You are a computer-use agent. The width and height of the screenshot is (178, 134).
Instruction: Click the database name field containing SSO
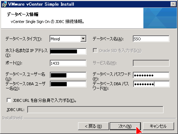[x=151, y=39]
